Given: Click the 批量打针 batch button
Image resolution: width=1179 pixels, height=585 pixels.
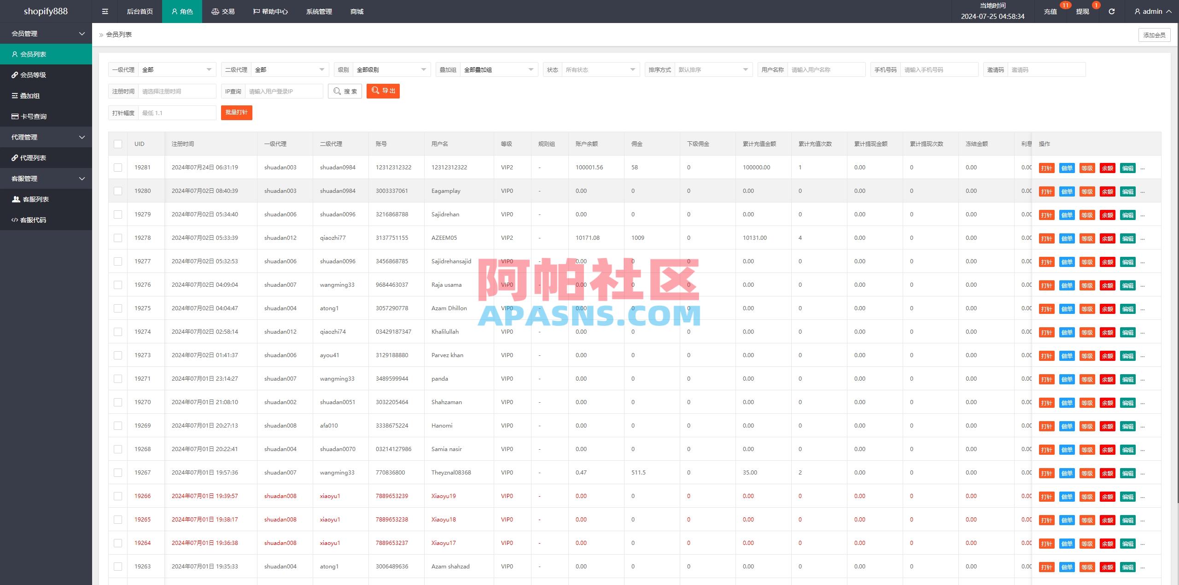Looking at the screenshot, I should coord(237,112).
